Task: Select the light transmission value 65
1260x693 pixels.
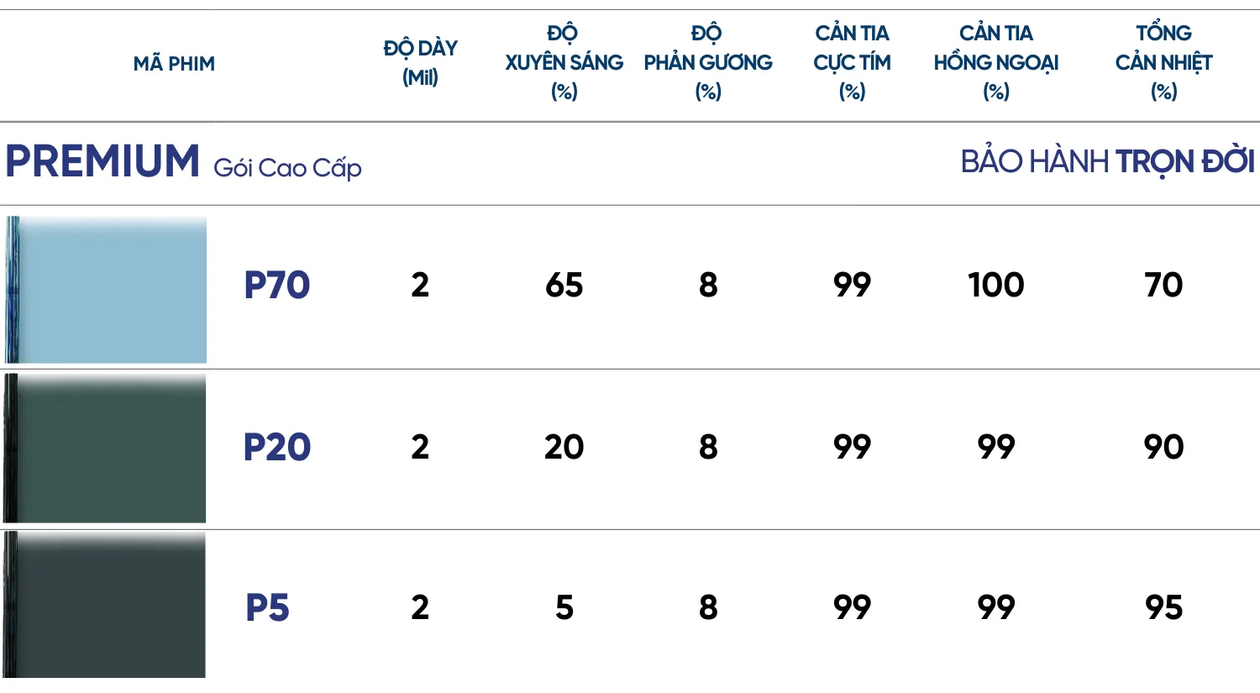Action: [x=564, y=286]
